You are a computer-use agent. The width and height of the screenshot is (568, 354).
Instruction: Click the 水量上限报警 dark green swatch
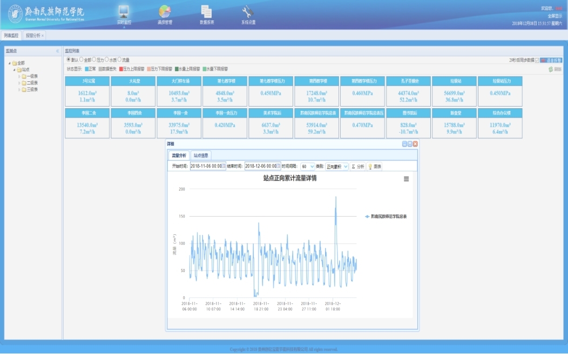[x=177, y=69]
